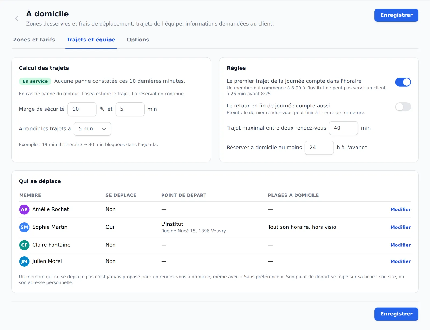Click Modifier for Claire Fontaine

pyautogui.click(x=400, y=245)
